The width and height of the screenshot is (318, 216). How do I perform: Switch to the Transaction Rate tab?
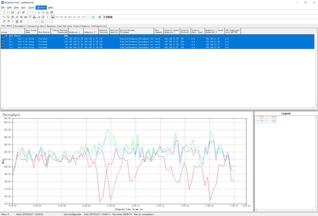coord(36,26)
